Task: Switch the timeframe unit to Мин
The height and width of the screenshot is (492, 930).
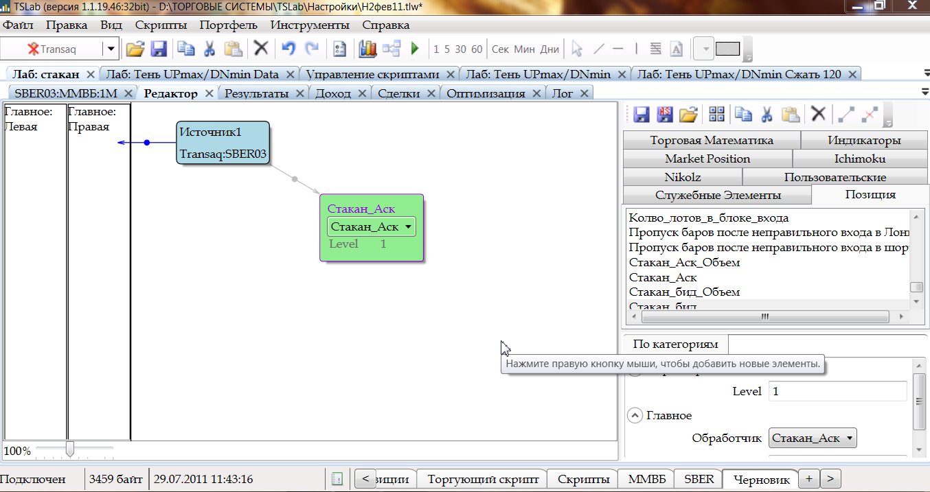Action: [524, 49]
